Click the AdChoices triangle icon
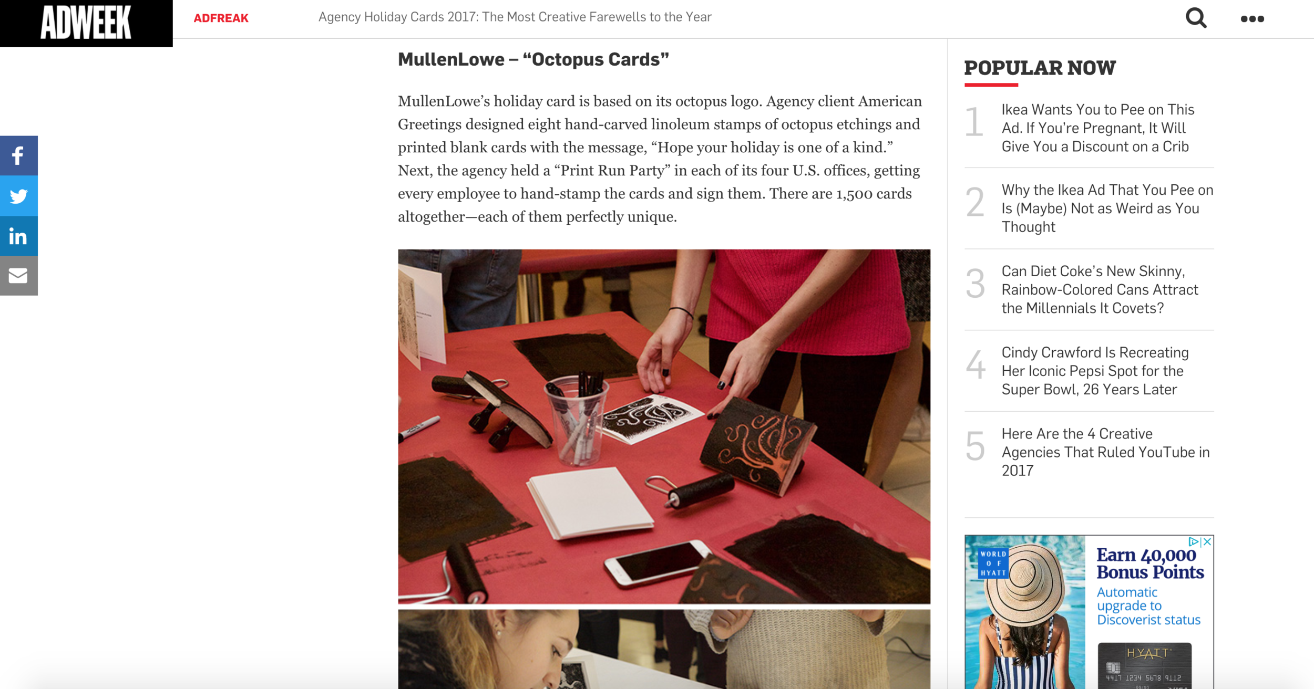 [1194, 541]
